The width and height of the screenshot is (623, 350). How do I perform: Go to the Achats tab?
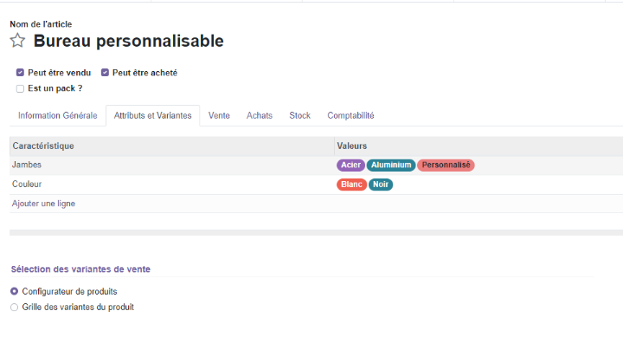pos(260,115)
